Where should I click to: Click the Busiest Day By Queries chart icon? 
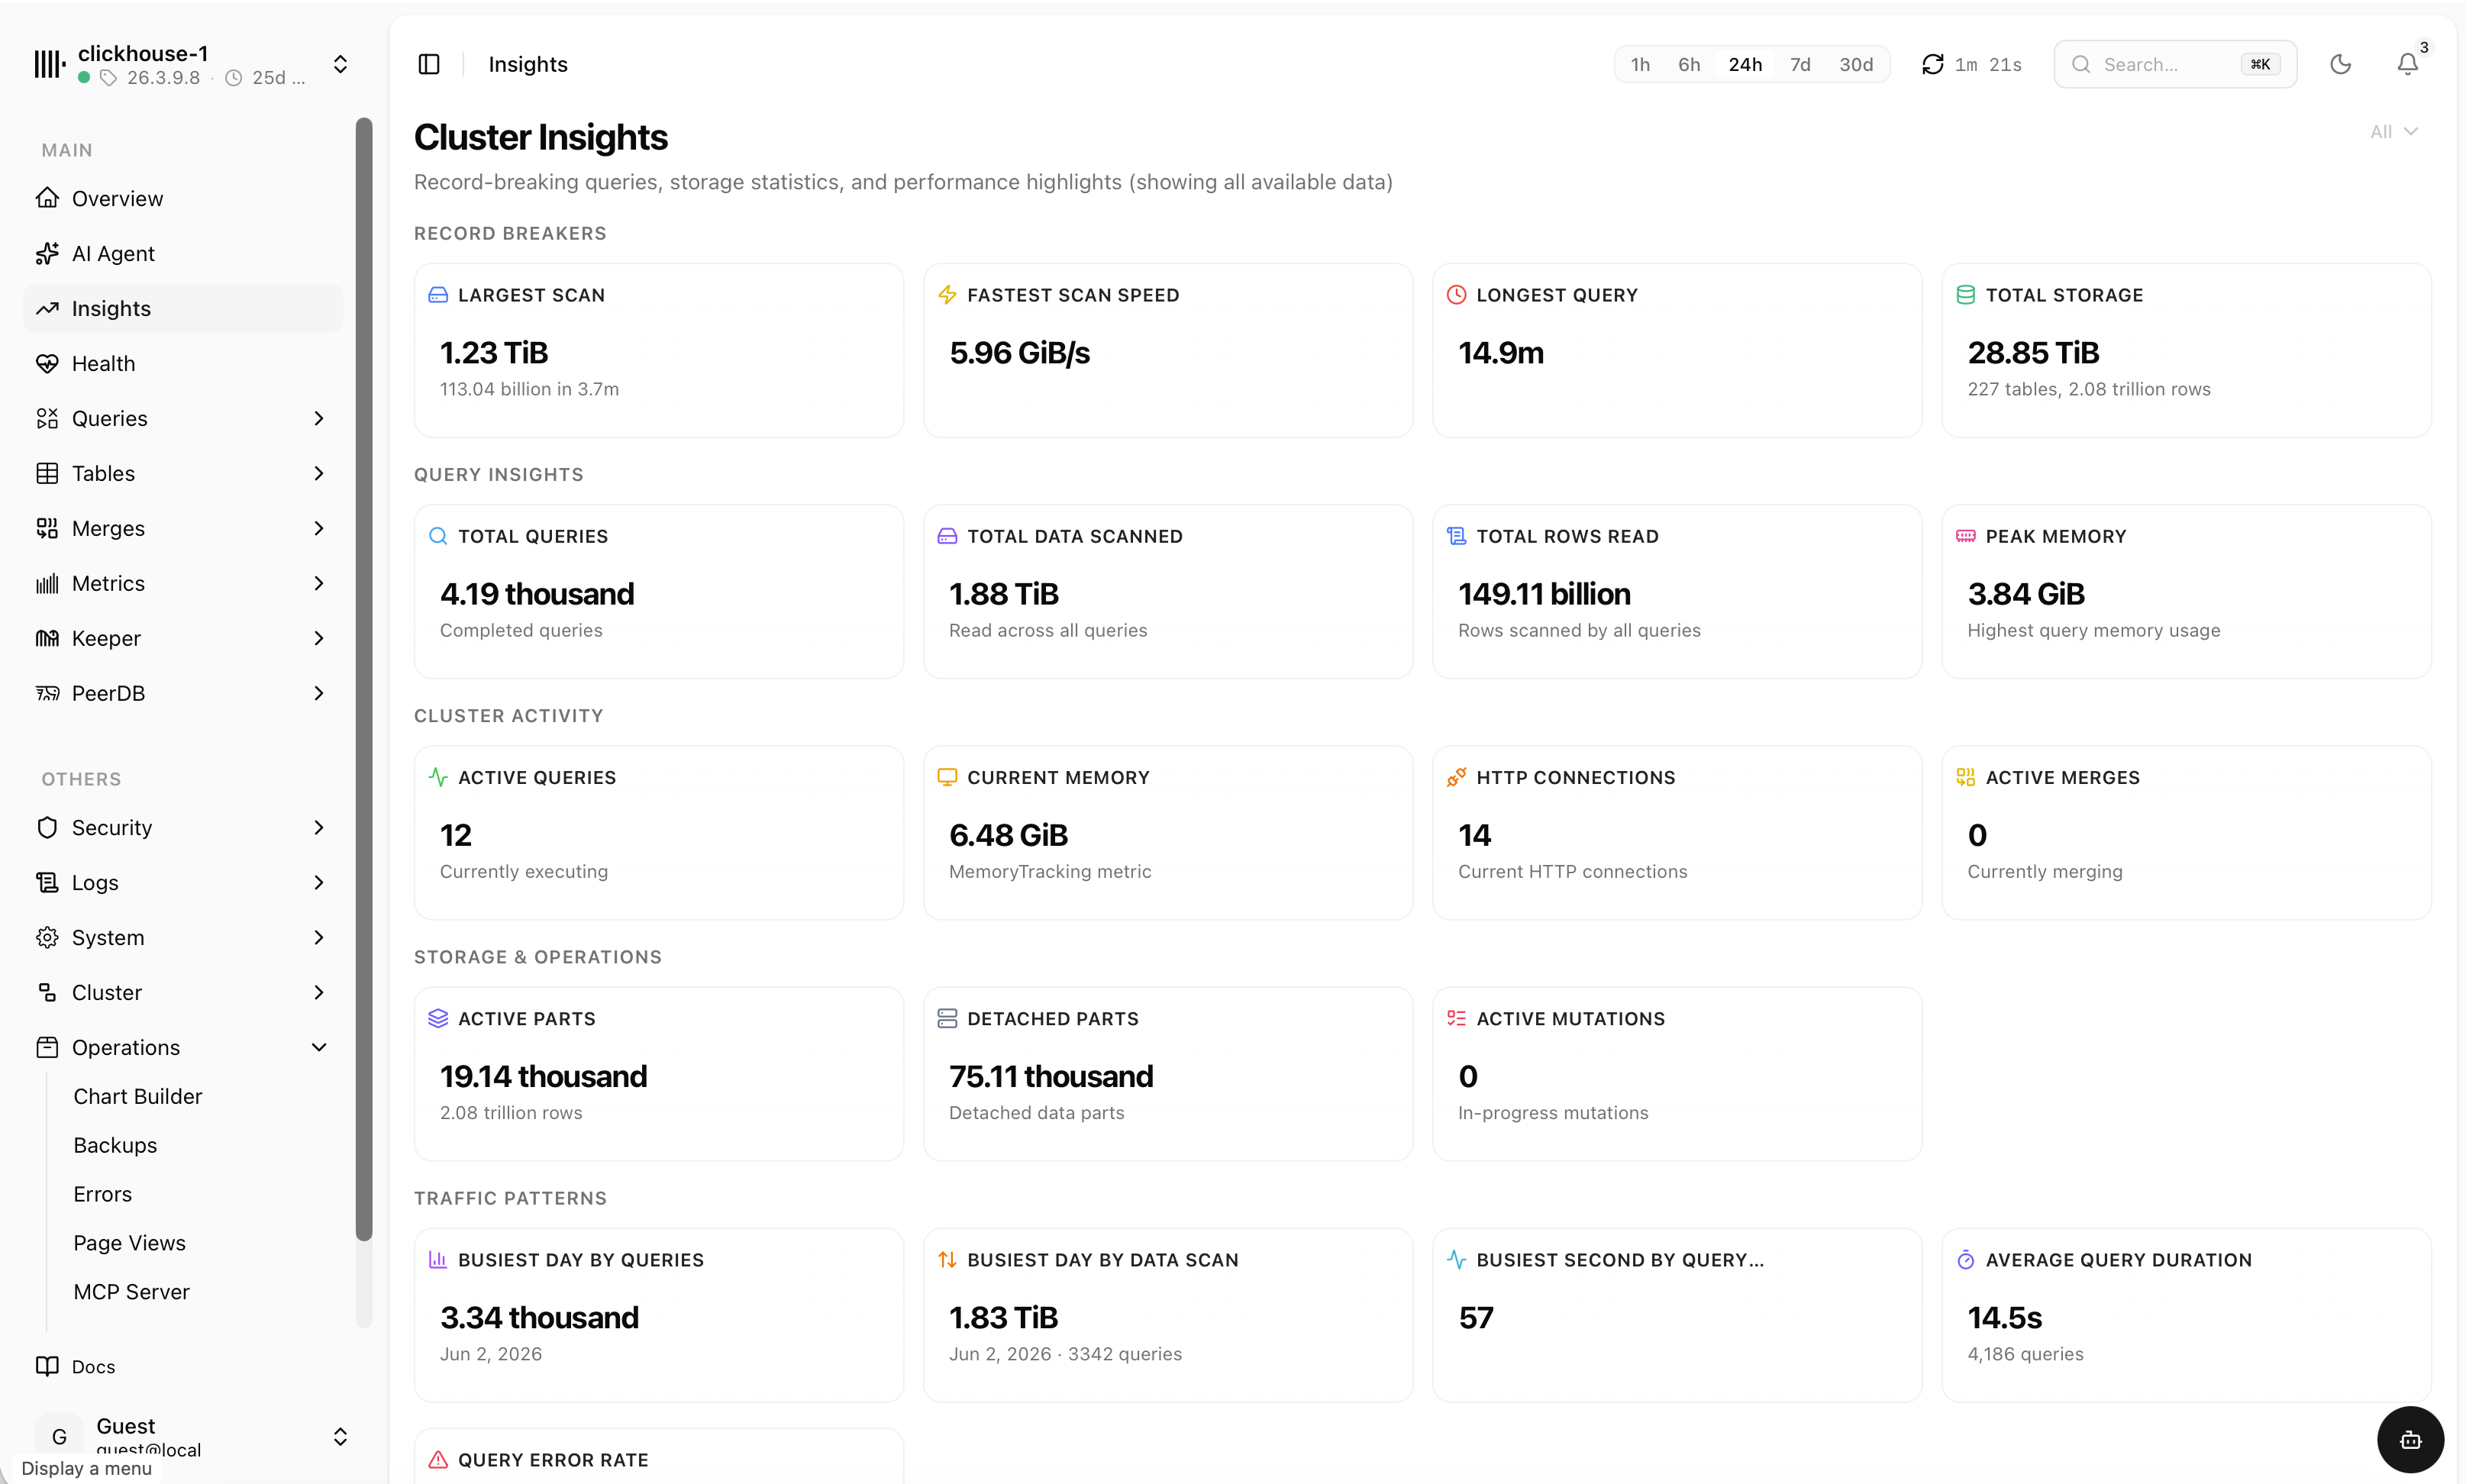(x=438, y=1260)
